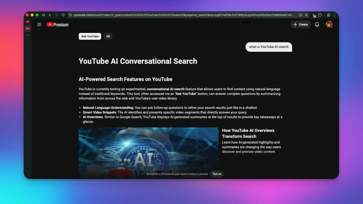Image resolution: width=363 pixels, height=204 pixels.
Task: Click the URL in the address bar
Action: click(x=184, y=15)
